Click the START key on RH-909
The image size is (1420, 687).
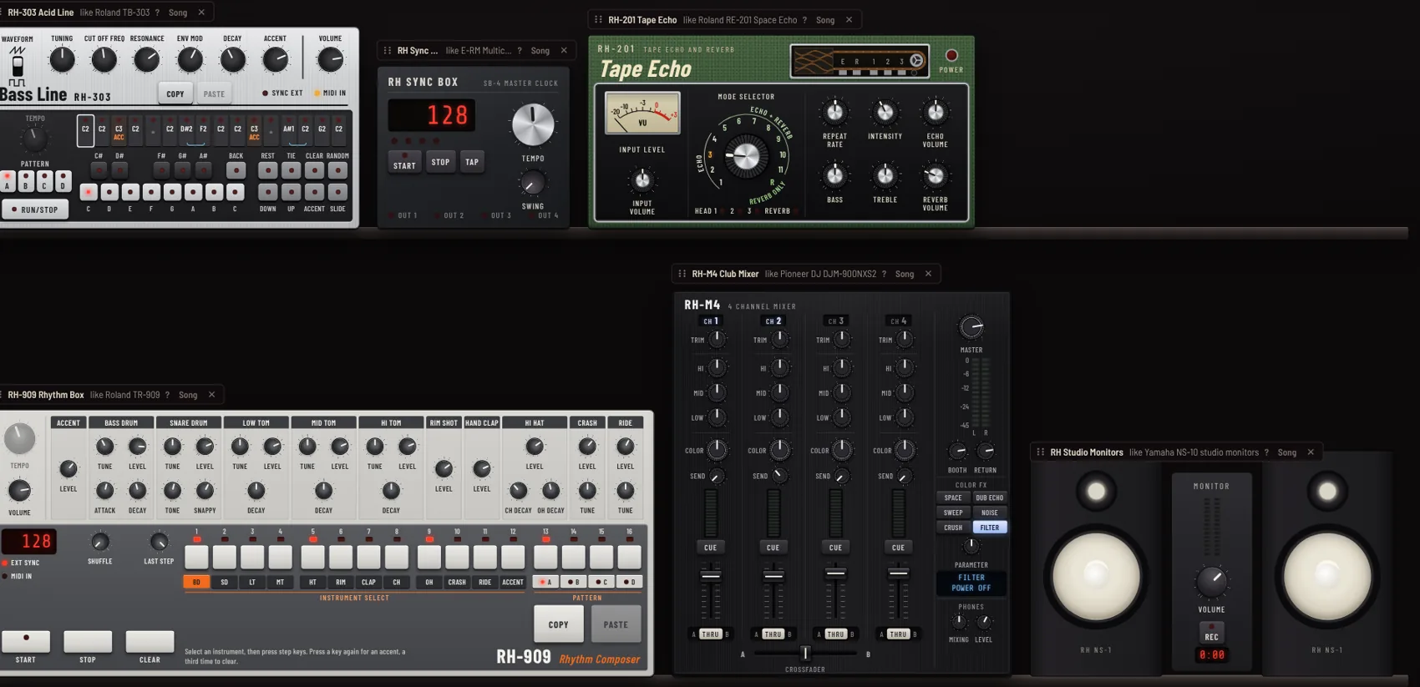[26, 641]
